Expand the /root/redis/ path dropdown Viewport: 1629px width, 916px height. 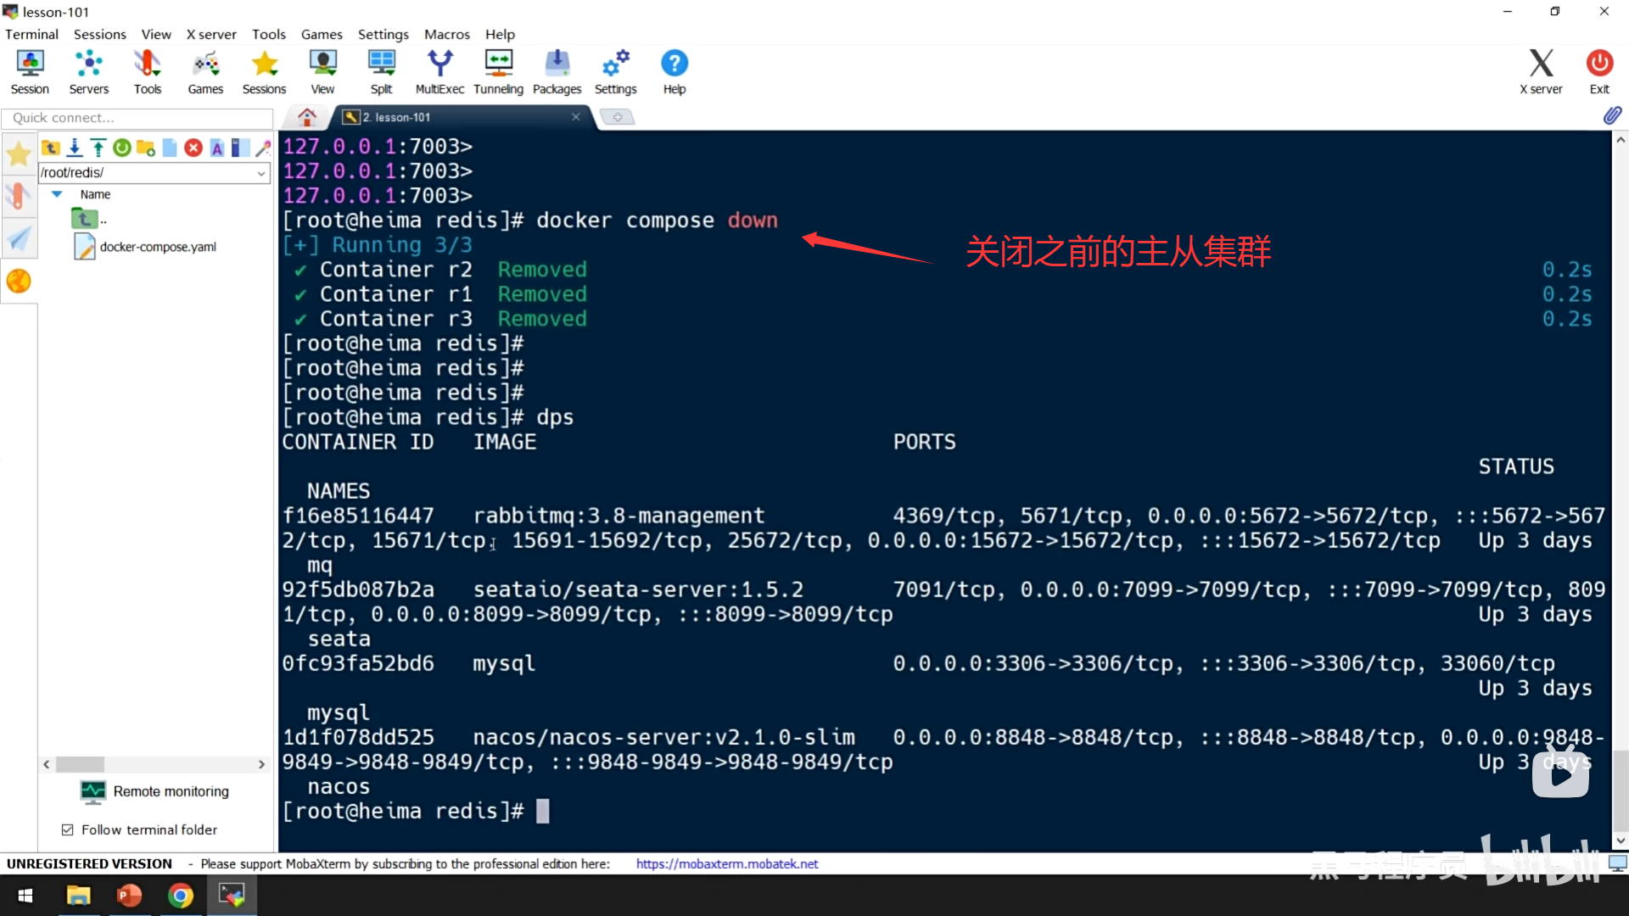(261, 173)
